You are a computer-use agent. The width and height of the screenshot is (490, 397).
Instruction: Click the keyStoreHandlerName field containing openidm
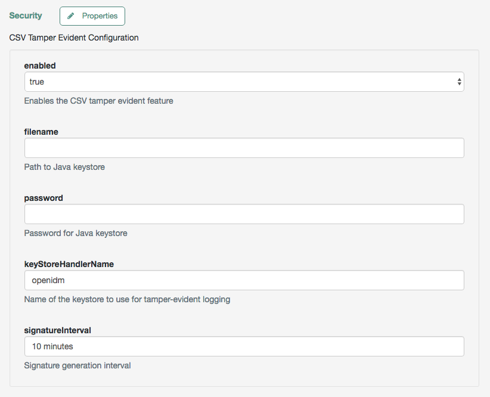point(244,280)
